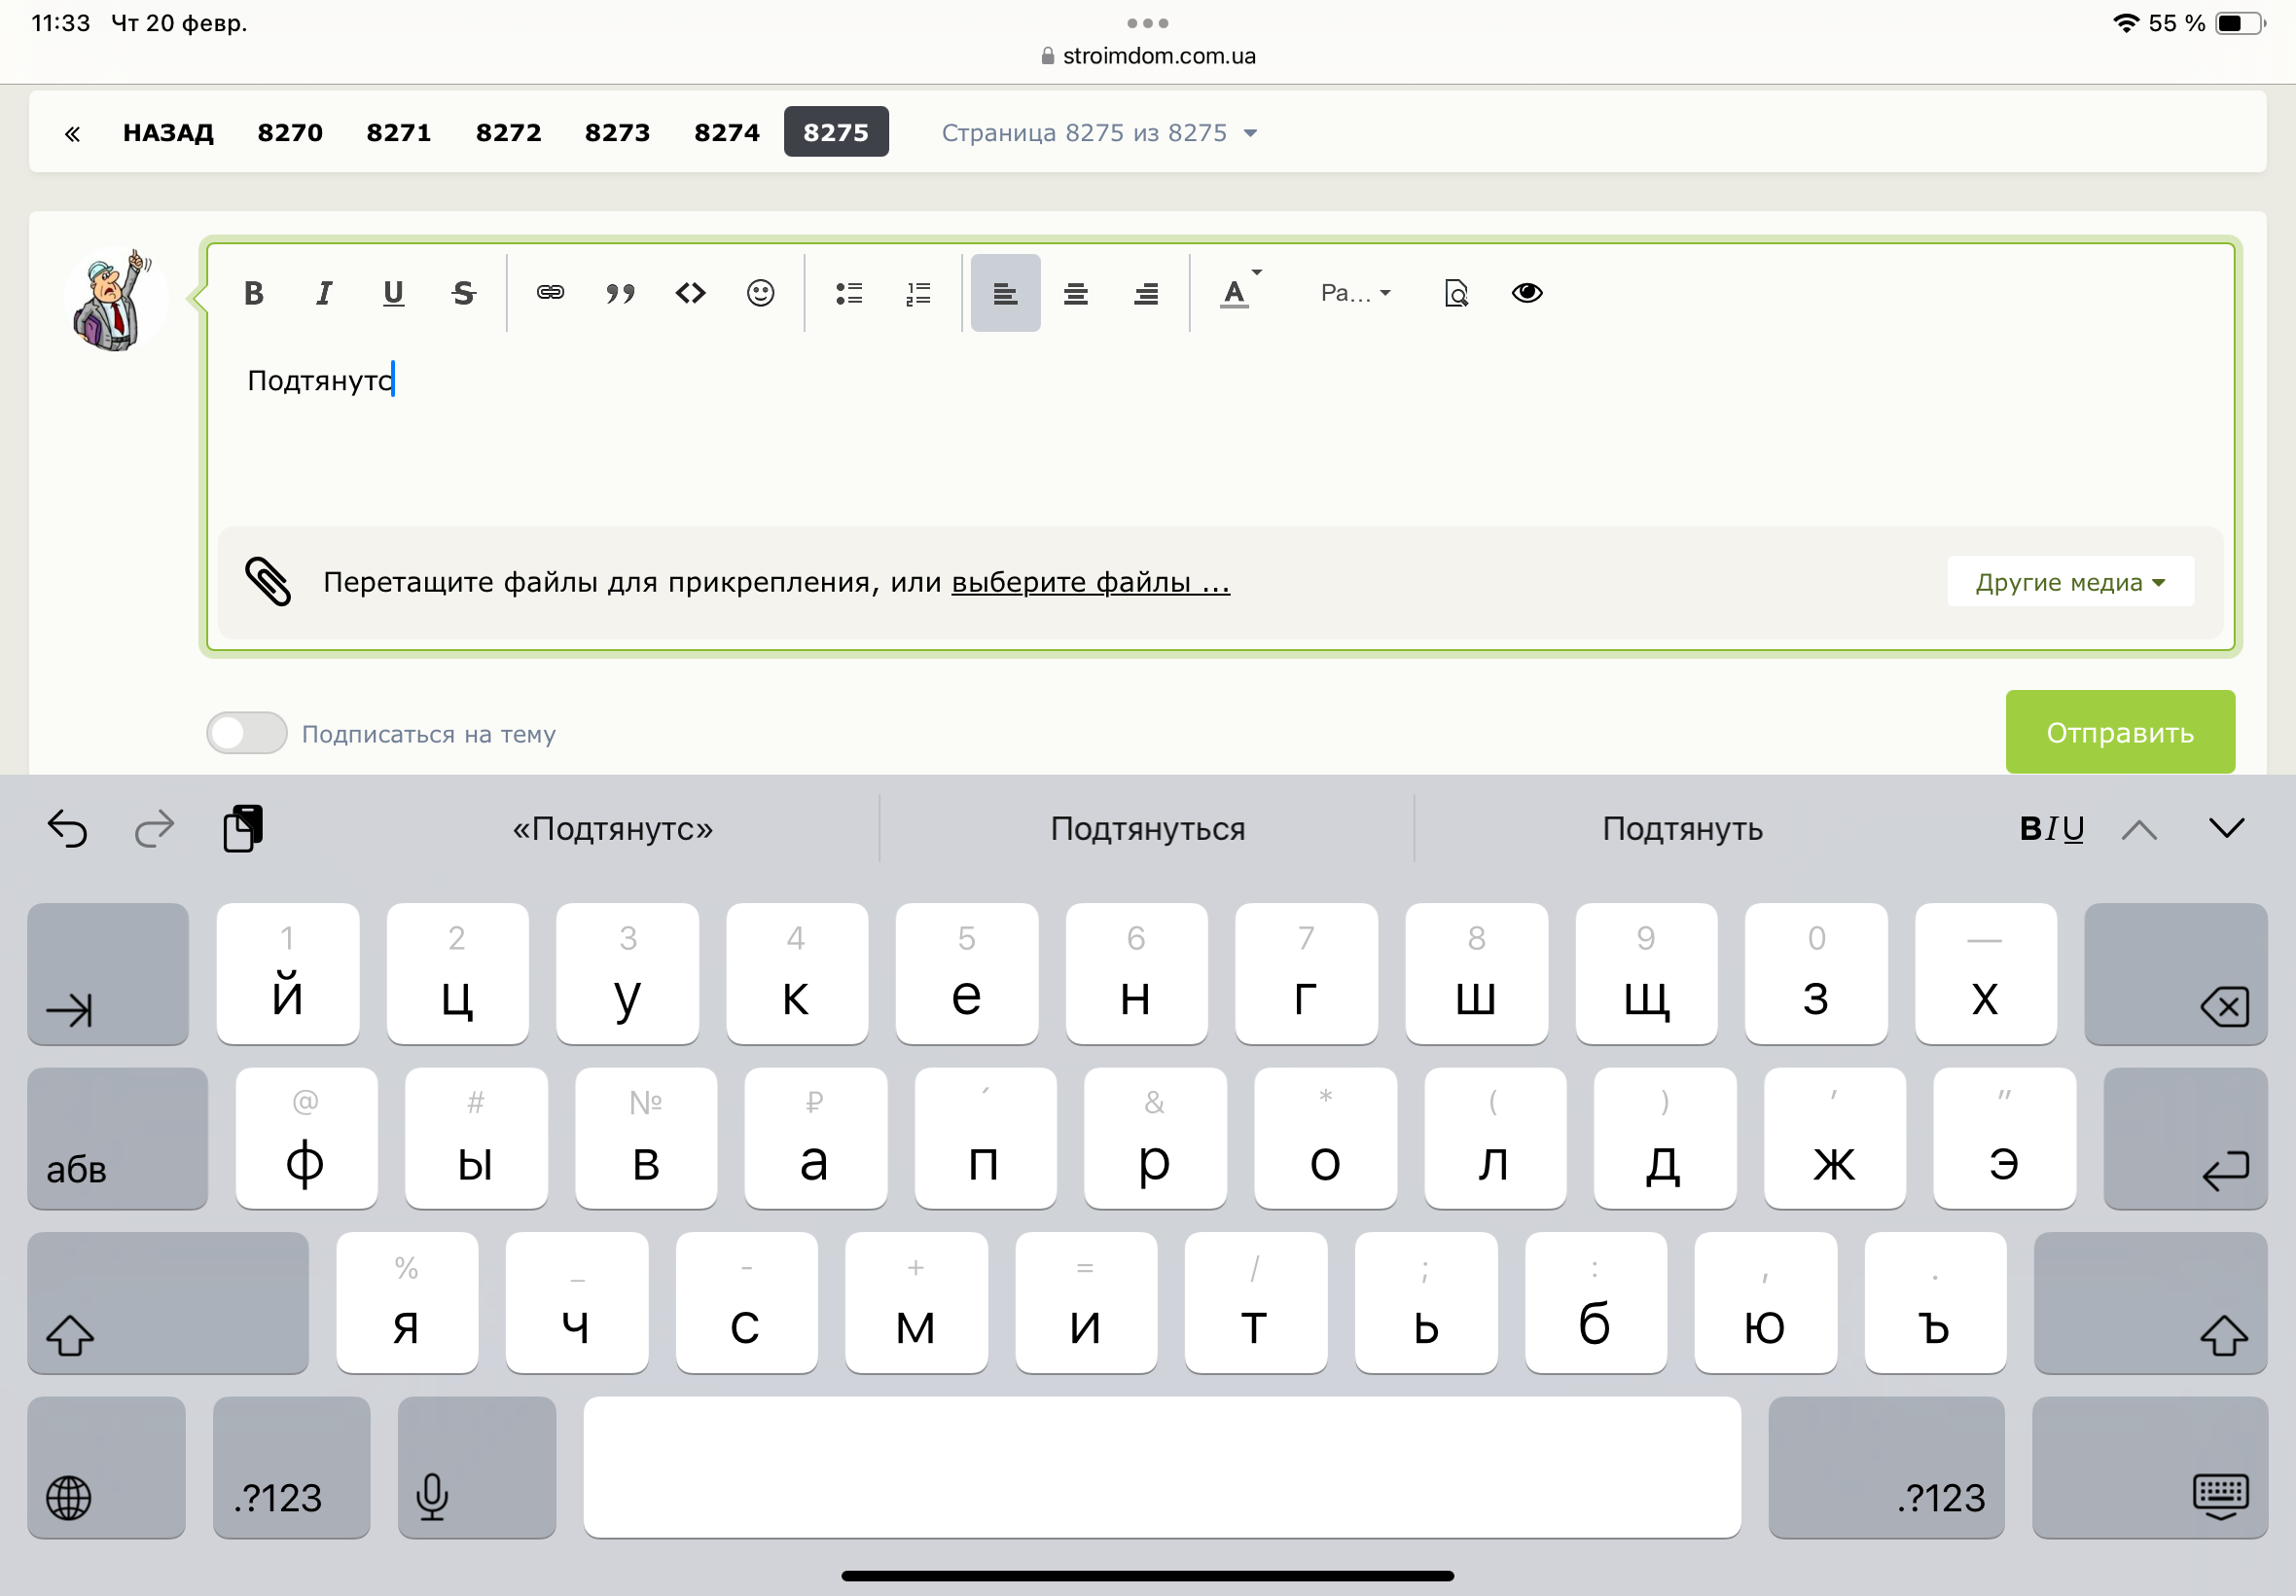Click the paste clipboard icon on keyboard bar
Viewport: 2296px width, 1596px height.
[243, 828]
